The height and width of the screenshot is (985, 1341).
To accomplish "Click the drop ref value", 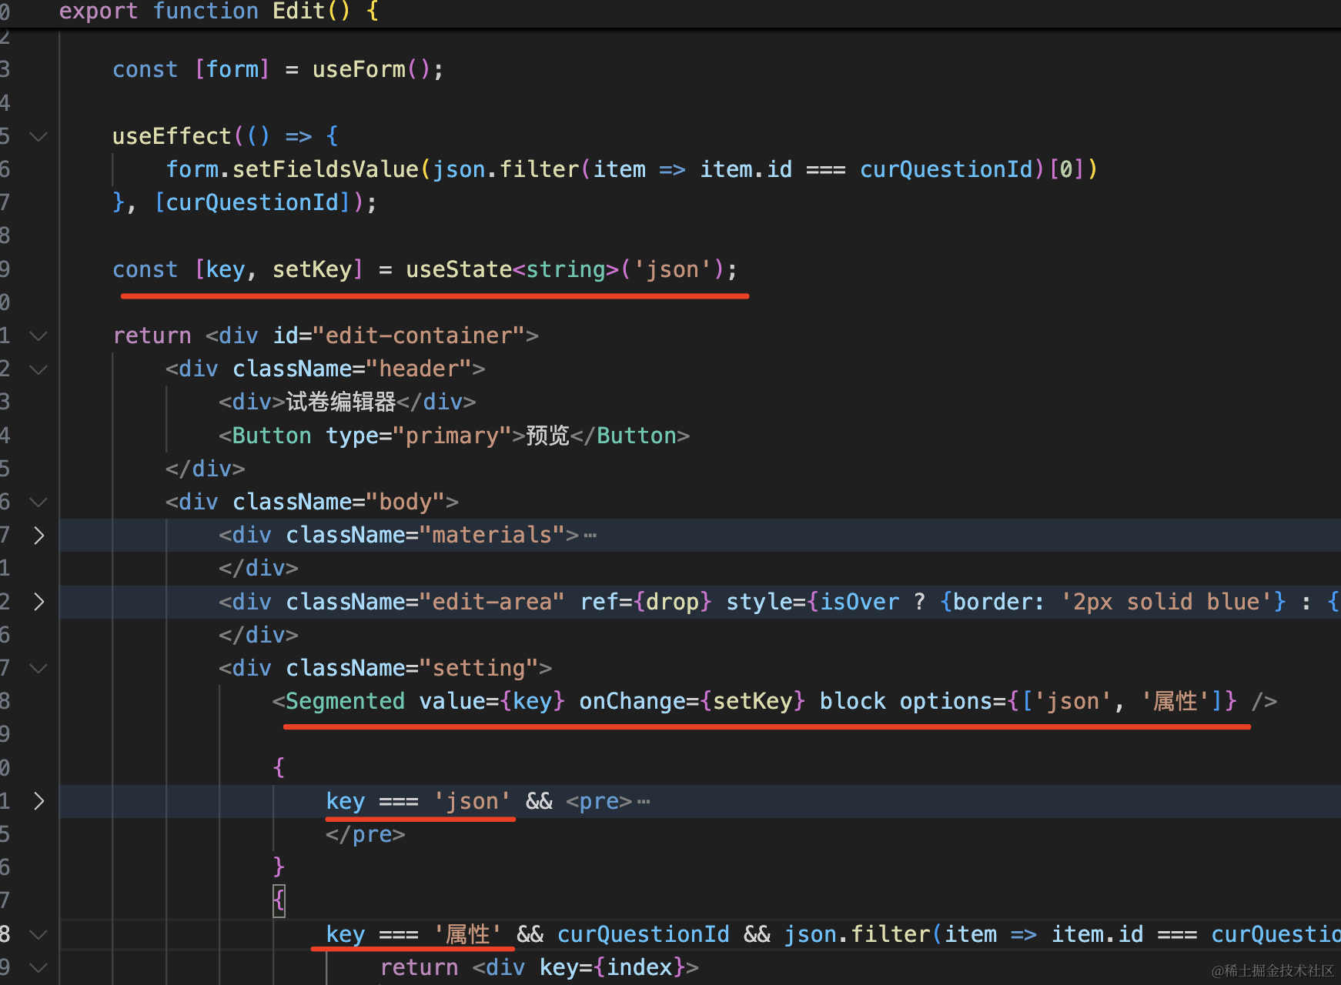I will tap(673, 602).
